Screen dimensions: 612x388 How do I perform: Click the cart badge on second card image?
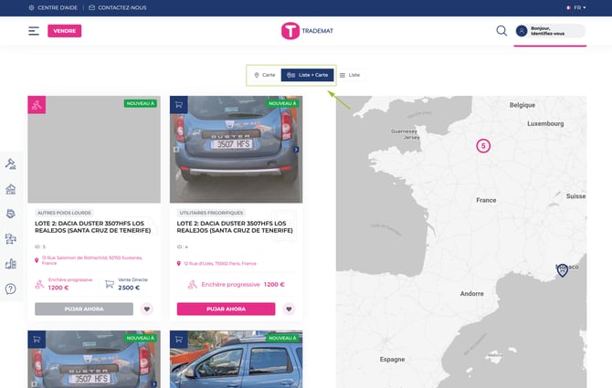[179, 105]
